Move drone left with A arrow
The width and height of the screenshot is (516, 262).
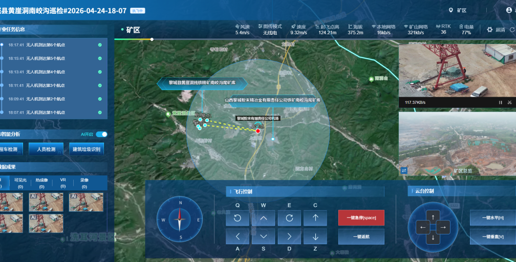pyautogui.click(x=238, y=236)
